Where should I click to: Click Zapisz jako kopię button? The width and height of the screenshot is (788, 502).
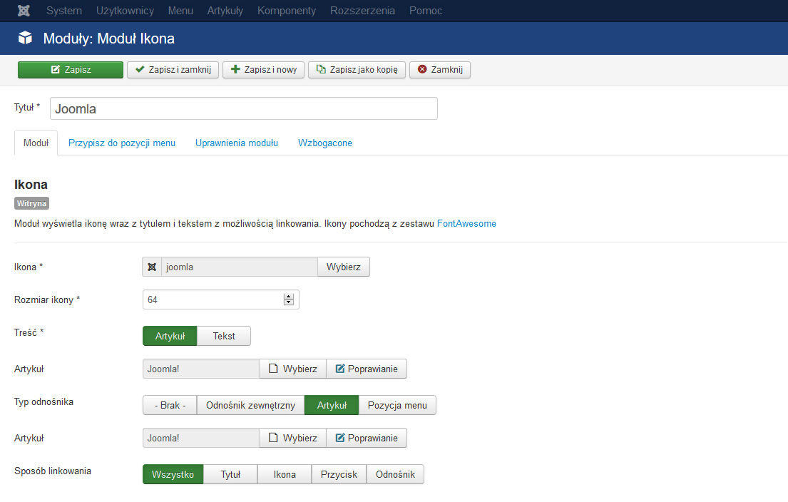click(357, 69)
